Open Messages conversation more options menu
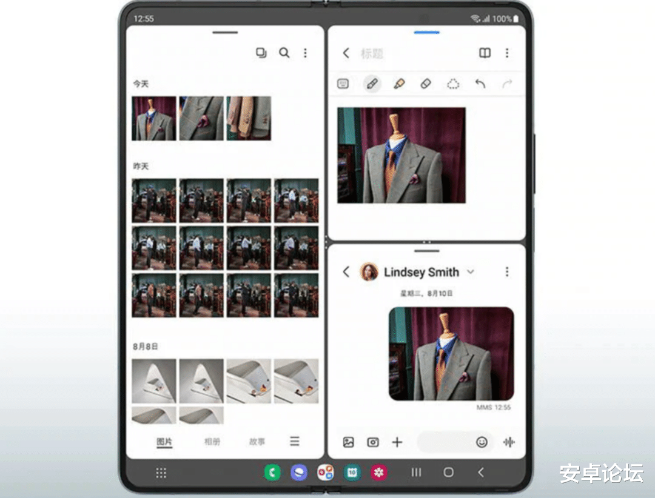Screen dimensions: 655x498 pos(507,272)
